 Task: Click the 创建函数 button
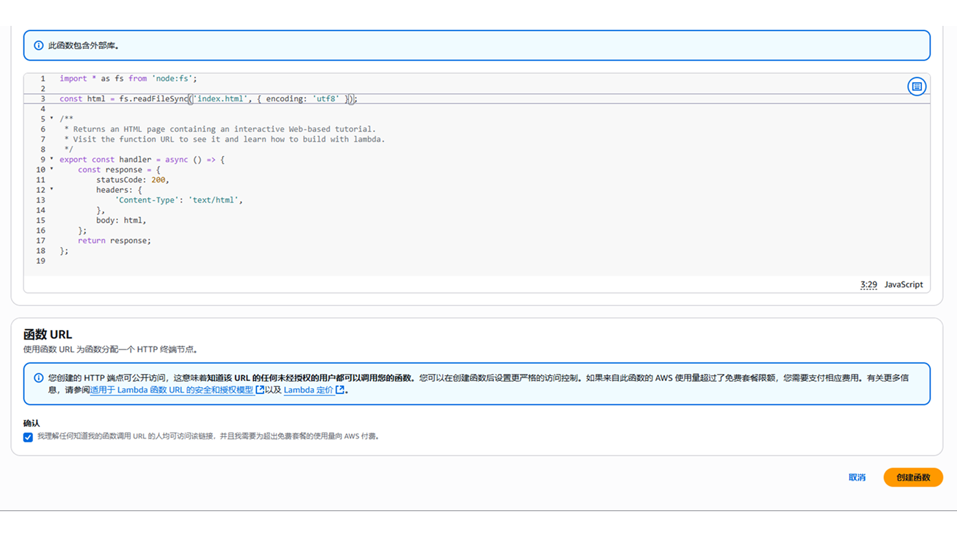913,477
